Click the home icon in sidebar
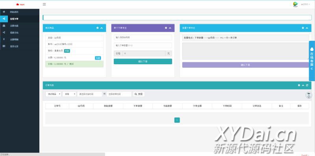 click(4, 12)
